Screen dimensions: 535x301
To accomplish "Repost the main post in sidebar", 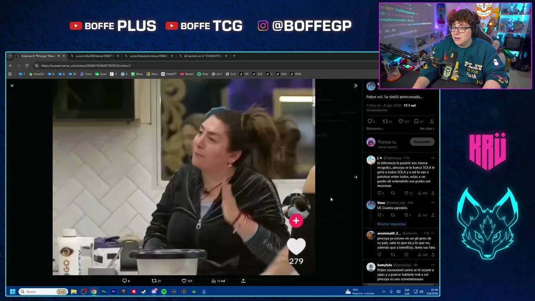I will 385,122.
